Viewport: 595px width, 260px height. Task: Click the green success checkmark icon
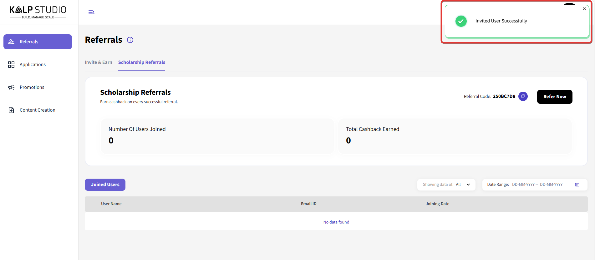461,21
